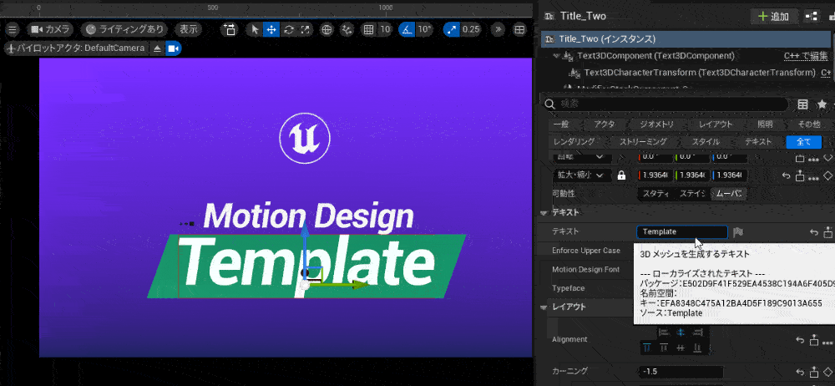Select the 一般 filter tab

pos(561,124)
